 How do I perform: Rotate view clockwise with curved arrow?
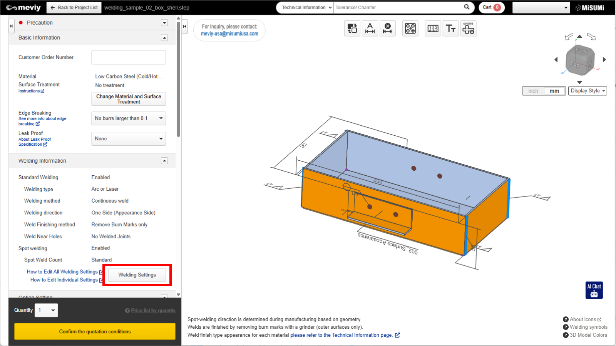pyautogui.click(x=591, y=37)
